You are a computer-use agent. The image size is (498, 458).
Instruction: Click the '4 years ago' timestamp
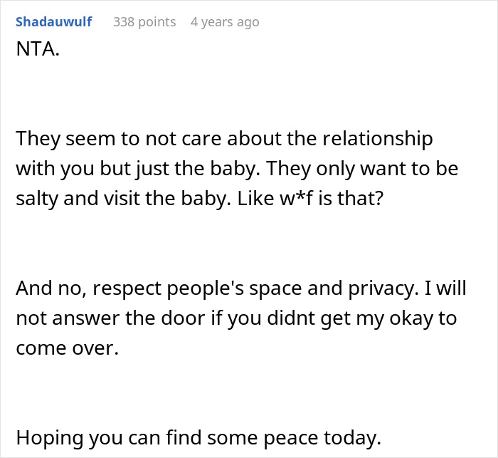click(225, 22)
